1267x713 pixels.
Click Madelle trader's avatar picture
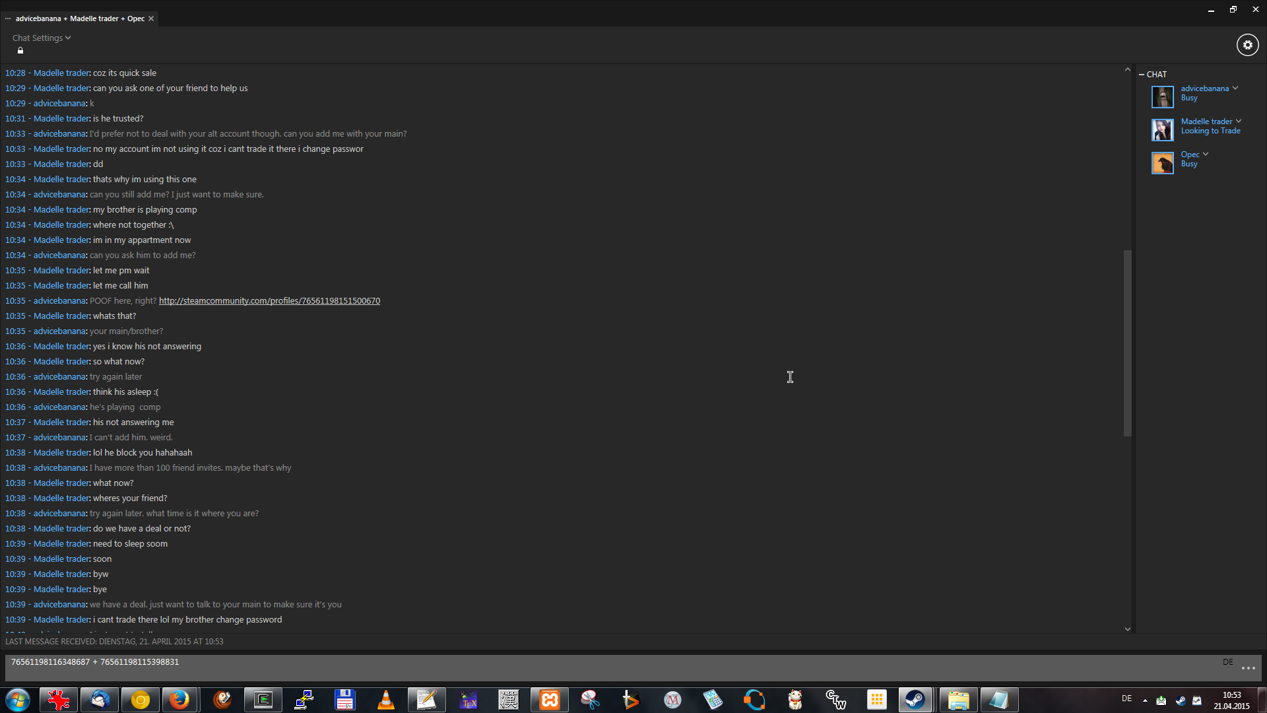pyautogui.click(x=1162, y=129)
